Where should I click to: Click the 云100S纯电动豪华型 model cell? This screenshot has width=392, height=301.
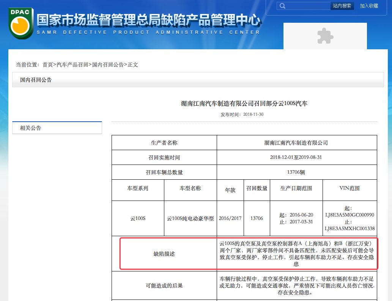point(190,218)
